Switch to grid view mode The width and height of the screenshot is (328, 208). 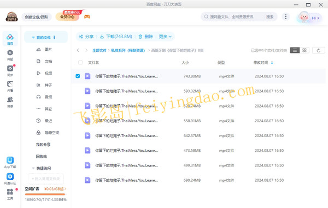(x=304, y=50)
